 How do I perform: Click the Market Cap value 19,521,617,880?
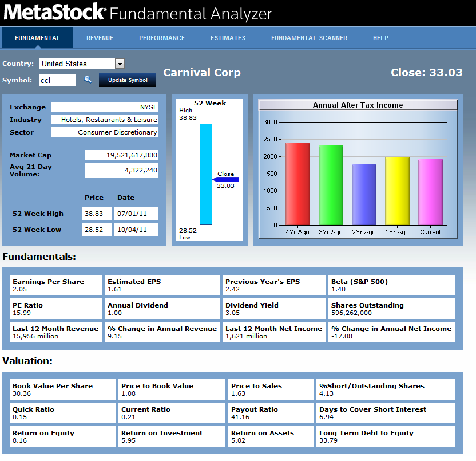pos(121,155)
